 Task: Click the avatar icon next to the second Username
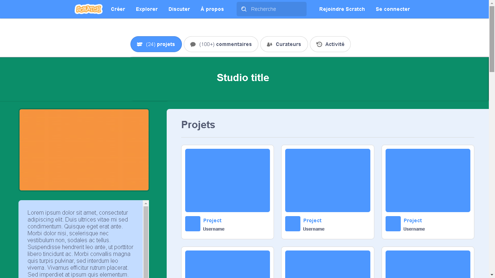point(292,224)
